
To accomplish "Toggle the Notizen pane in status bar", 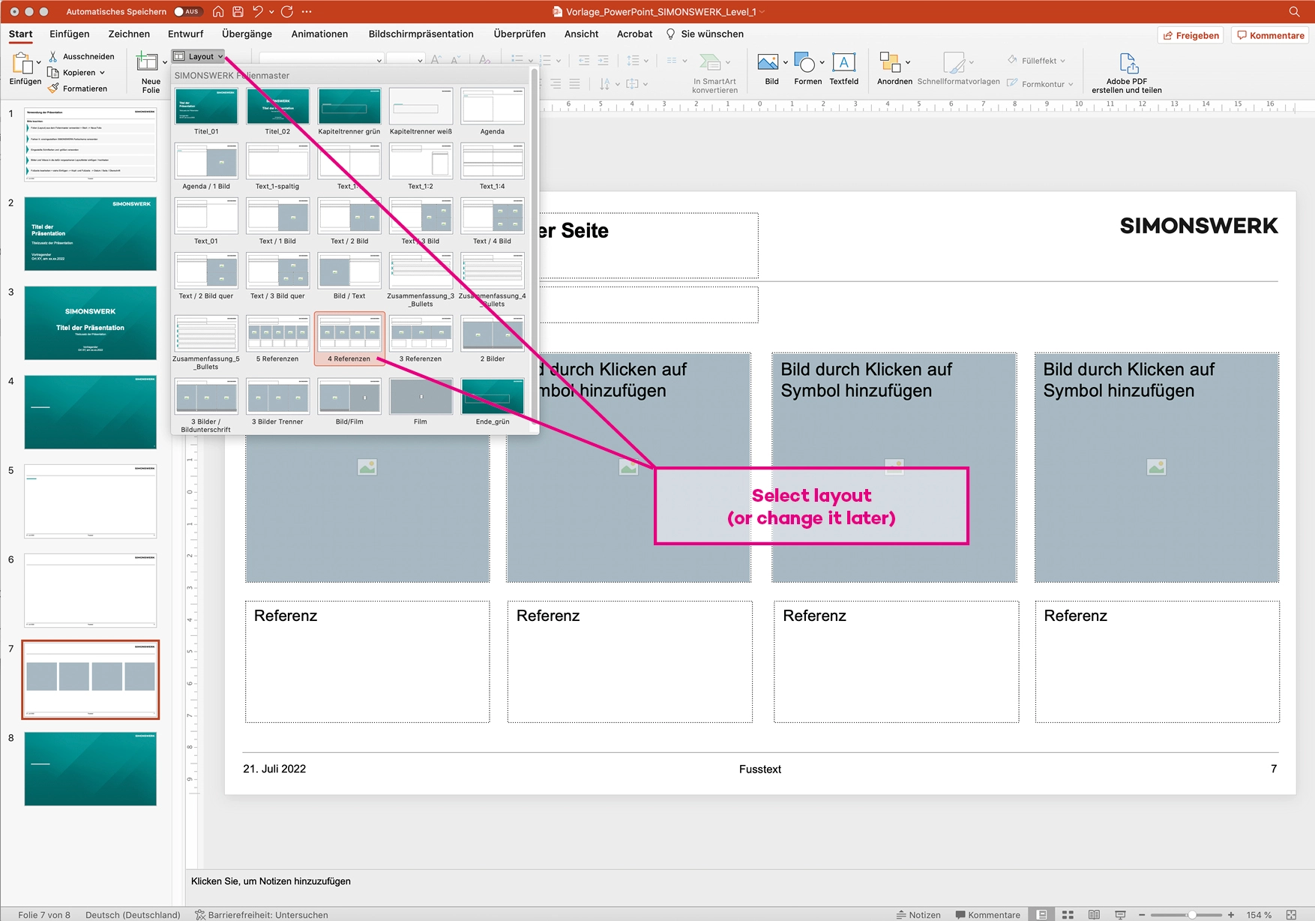I will (x=918, y=914).
